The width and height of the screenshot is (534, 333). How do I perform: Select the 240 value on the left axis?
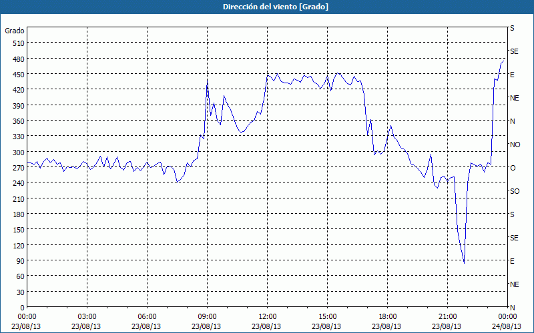[19, 183]
